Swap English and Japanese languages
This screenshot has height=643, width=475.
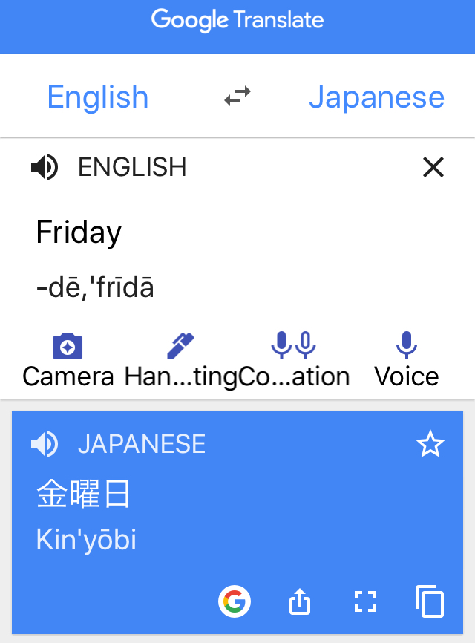[x=237, y=97]
